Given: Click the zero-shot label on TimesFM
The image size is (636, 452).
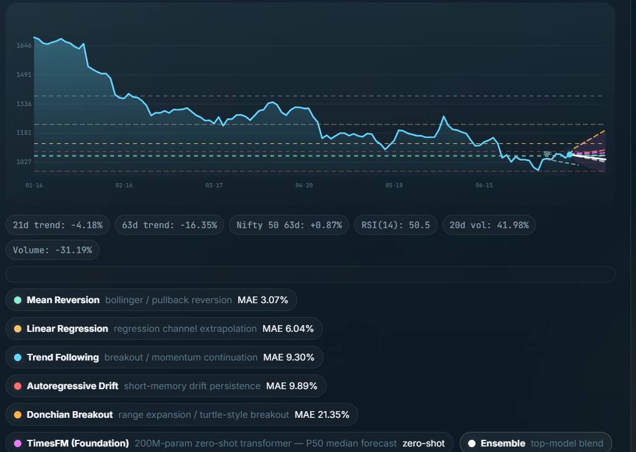Looking at the screenshot, I should click(424, 443).
